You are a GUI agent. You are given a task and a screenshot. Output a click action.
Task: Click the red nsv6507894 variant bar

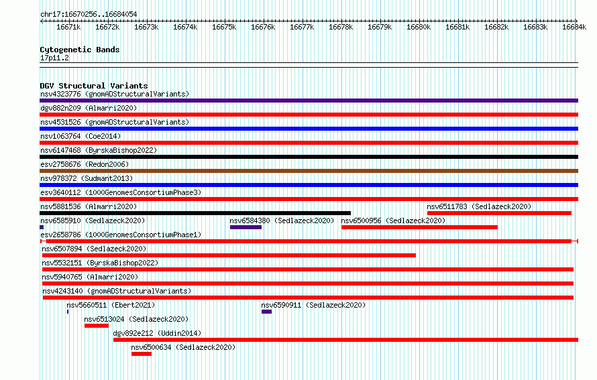point(229,255)
